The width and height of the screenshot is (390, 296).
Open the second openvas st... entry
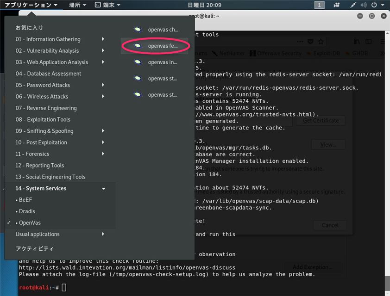pos(154,95)
